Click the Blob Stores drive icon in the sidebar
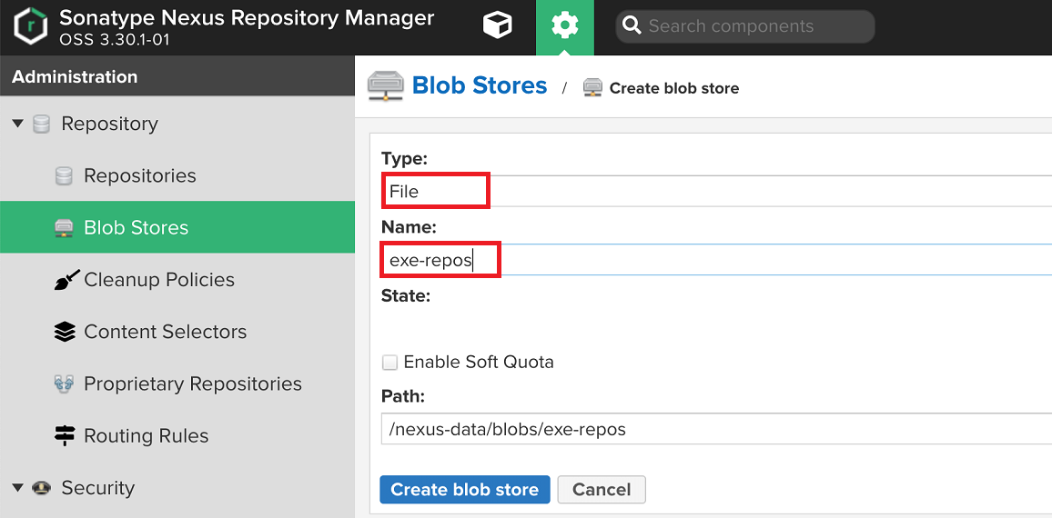The image size is (1052, 518). [x=64, y=228]
